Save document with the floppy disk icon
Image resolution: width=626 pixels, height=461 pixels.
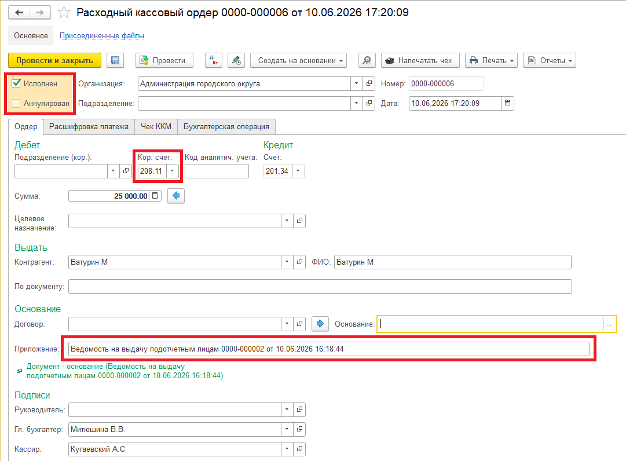[x=115, y=60]
